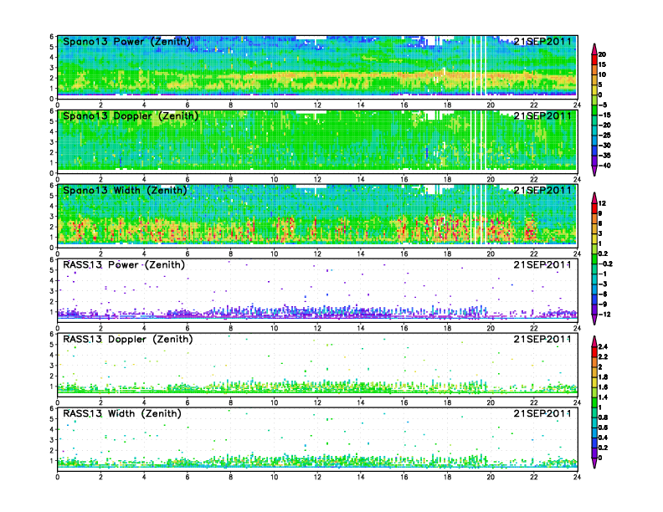Click the "Spano13 Power (Zenith)" panel title

(x=127, y=41)
